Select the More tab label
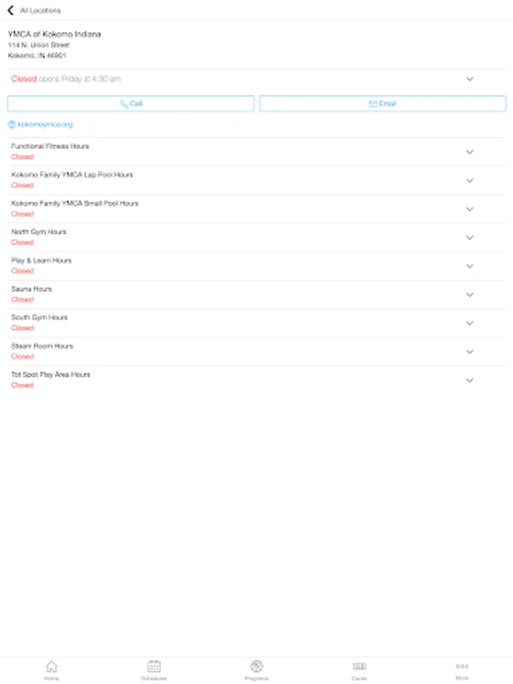The image size is (513, 684). pyautogui.click(x=462, y=679)
